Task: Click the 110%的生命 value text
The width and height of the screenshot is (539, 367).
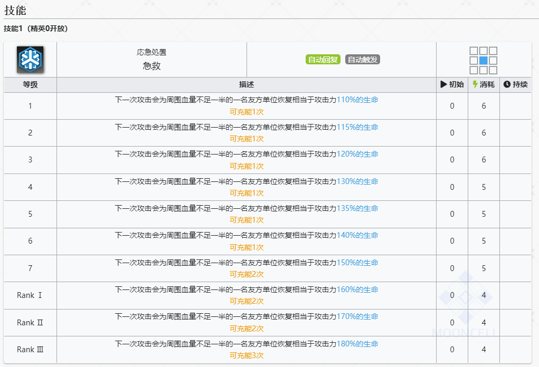Action: point(357,100)
